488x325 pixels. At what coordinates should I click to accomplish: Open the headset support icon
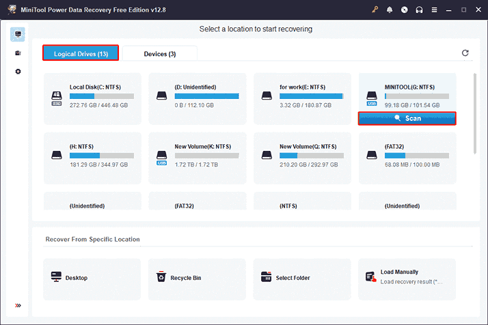click(419, 10)
